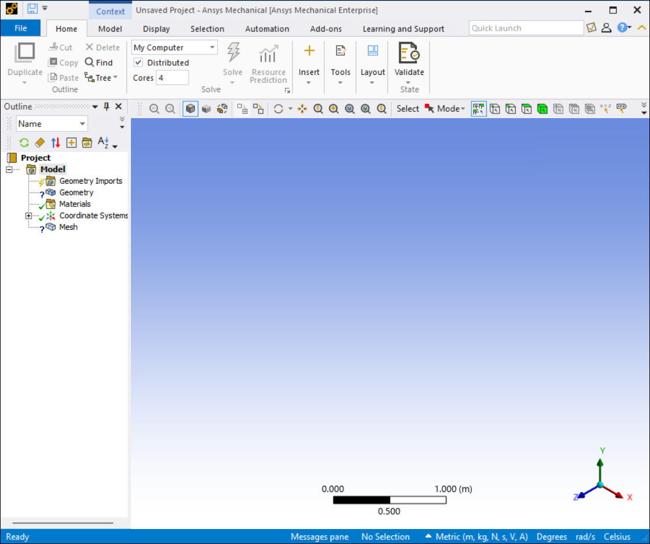Click the Hide Folders icon
The height and width of the screenshot is (544, 650).
tap(87, 143)
